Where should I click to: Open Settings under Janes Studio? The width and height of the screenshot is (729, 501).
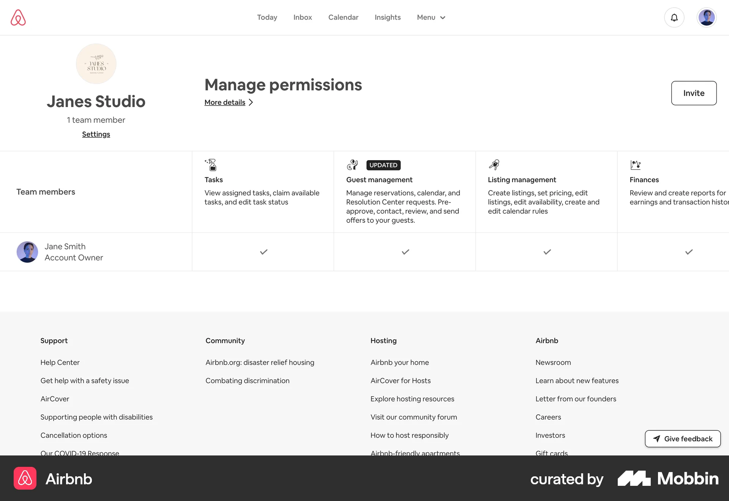tap(96, 134)
